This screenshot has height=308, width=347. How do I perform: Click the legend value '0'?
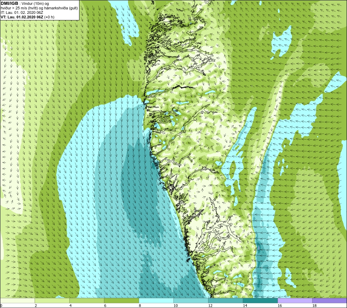[1, 306]
